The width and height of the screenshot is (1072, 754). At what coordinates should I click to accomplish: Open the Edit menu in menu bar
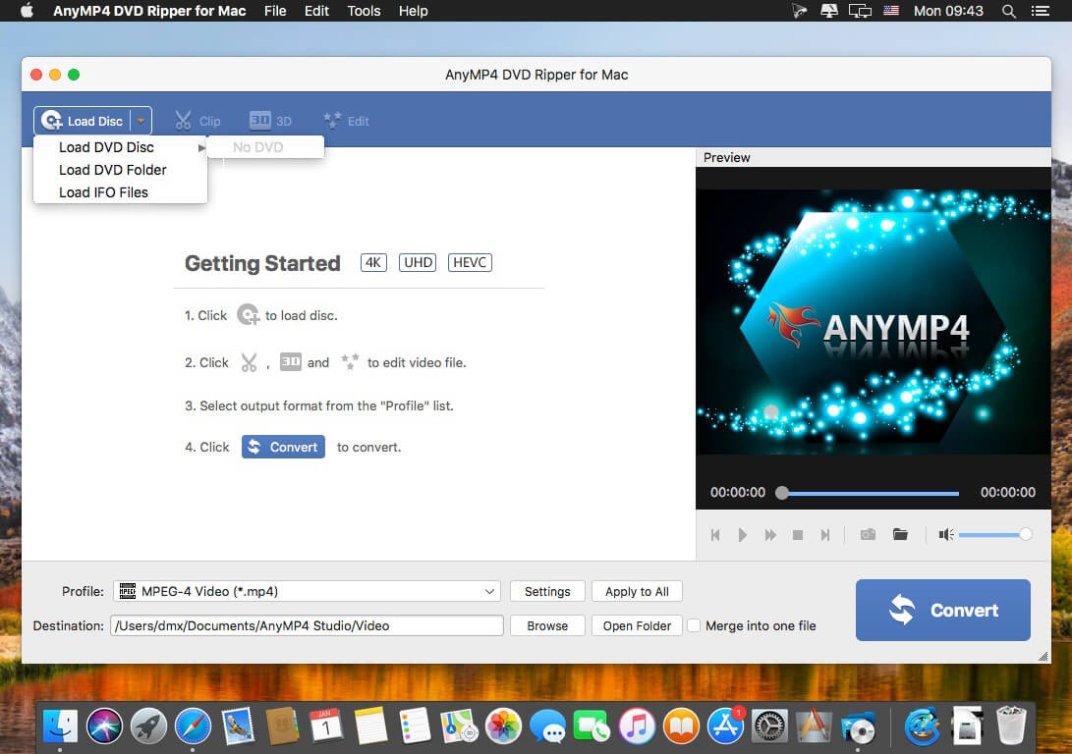point(316,11)
